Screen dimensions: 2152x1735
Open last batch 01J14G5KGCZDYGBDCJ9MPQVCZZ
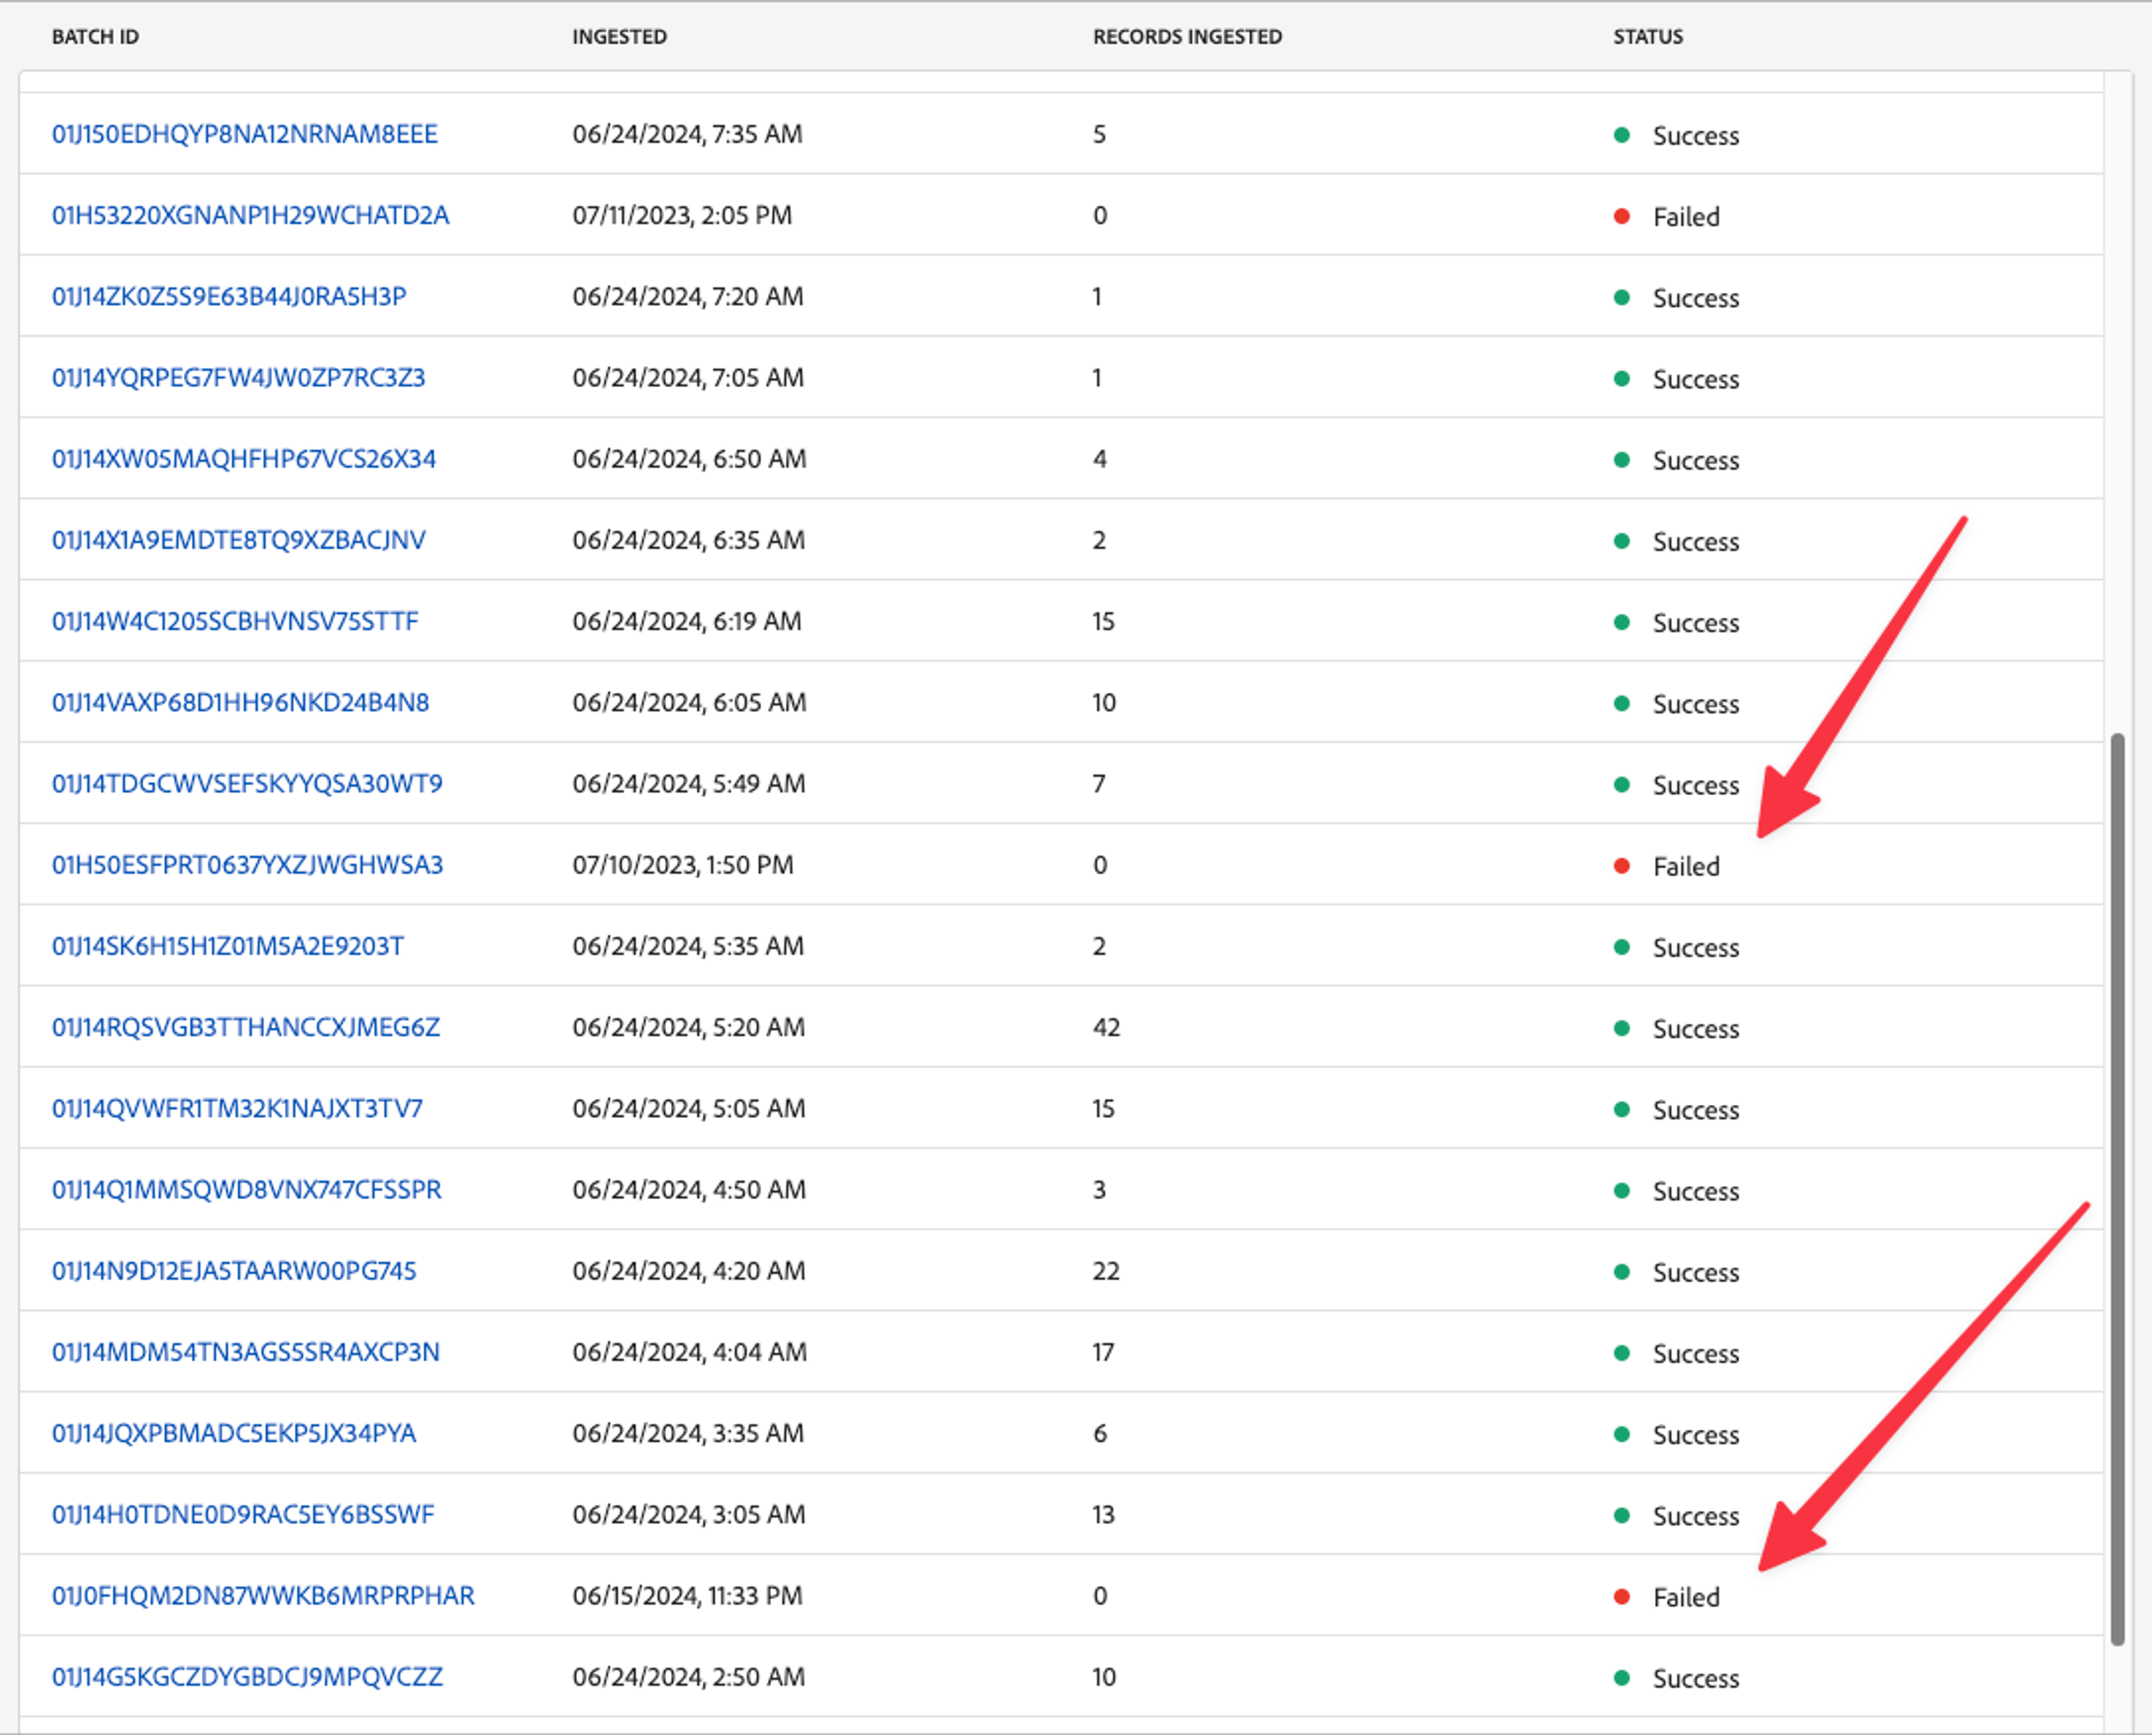(247, 1676)
